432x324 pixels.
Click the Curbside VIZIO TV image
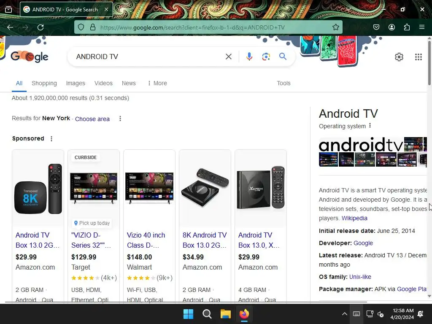click(94, 188)
